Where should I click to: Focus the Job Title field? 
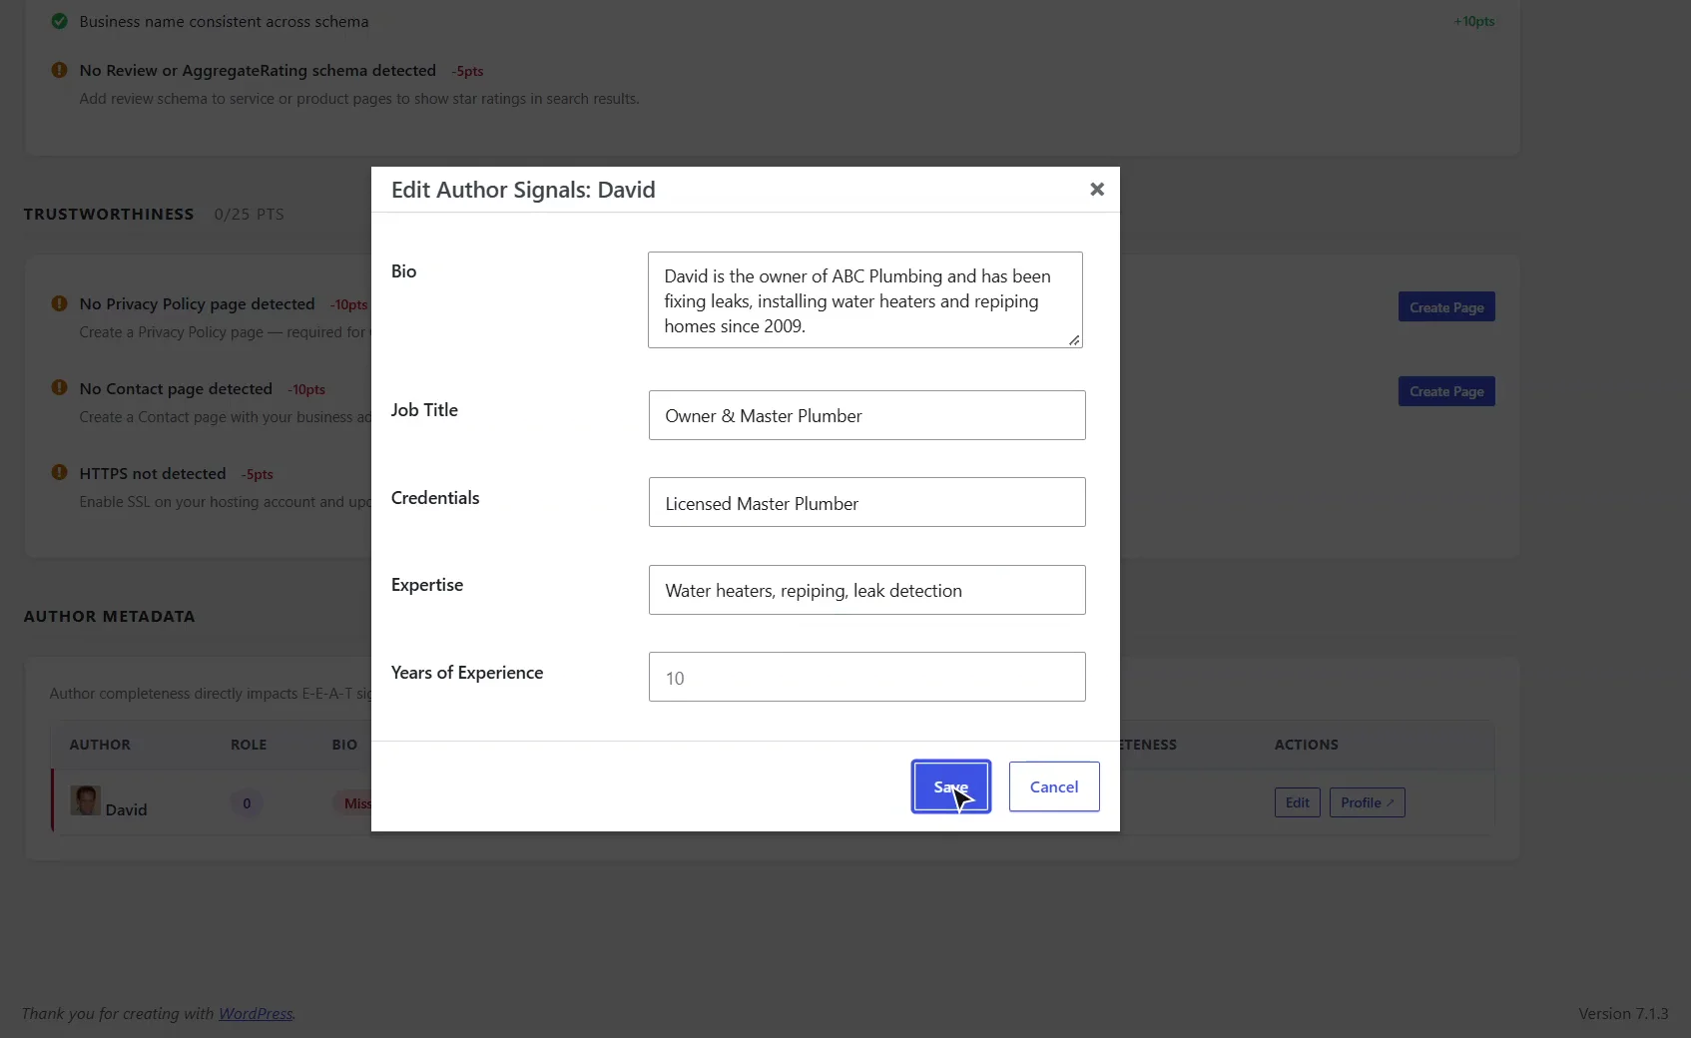click(x=866, y=415)
